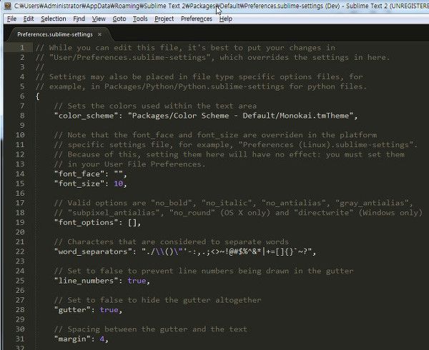This screenshot has width=429, height=350.
Task: Click the "line_numbers" key
Action: 86,281
